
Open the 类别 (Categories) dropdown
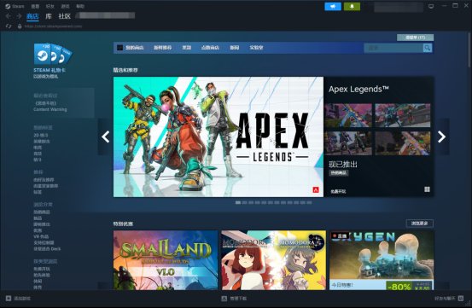click(187, 48)
